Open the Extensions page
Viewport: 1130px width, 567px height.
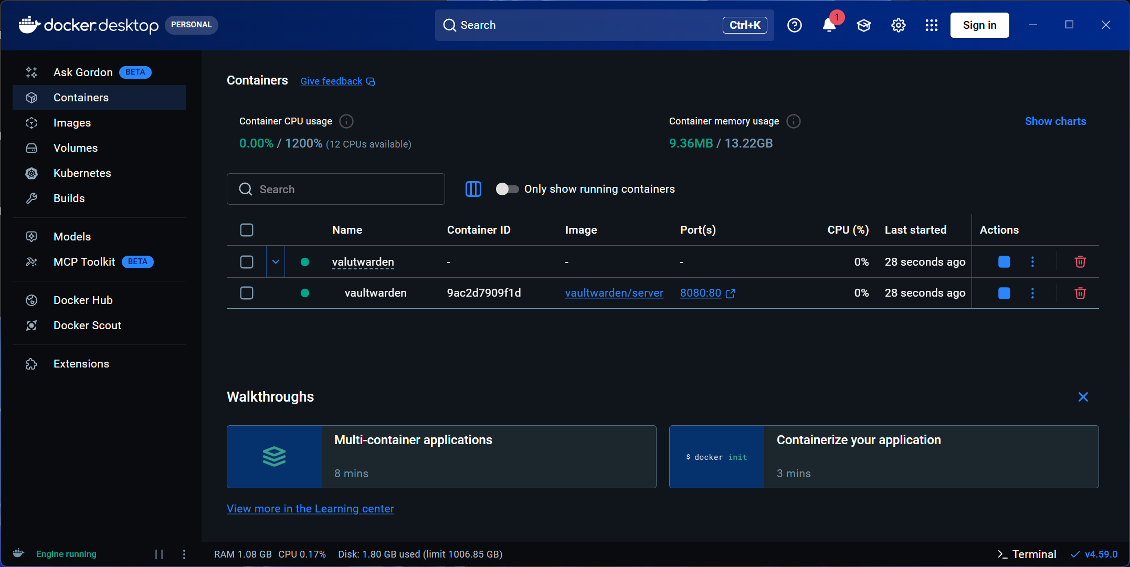click(81, 363)
